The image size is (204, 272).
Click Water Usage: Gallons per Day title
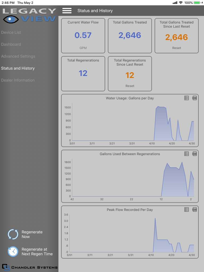click(130, 98)
